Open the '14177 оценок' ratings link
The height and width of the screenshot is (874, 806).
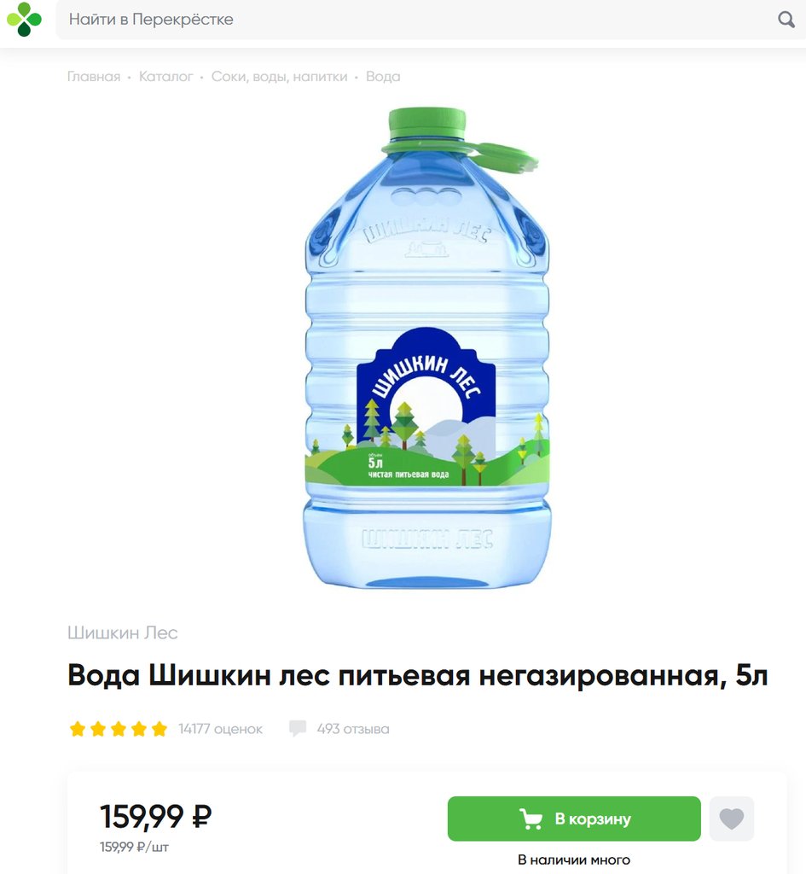[220, 729]
